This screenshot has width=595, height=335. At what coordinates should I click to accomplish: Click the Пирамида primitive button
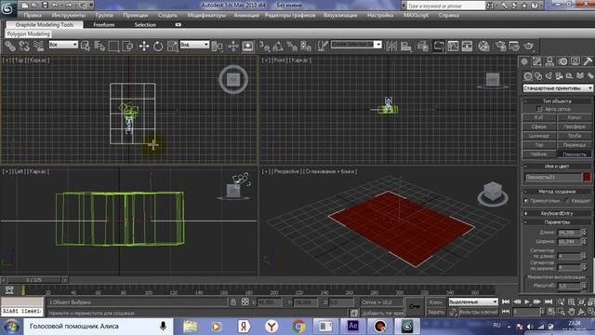(575, 145)
